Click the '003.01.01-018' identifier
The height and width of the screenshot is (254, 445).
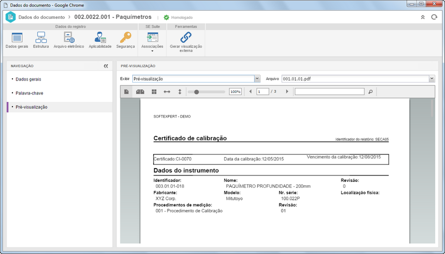coord(170,186)
